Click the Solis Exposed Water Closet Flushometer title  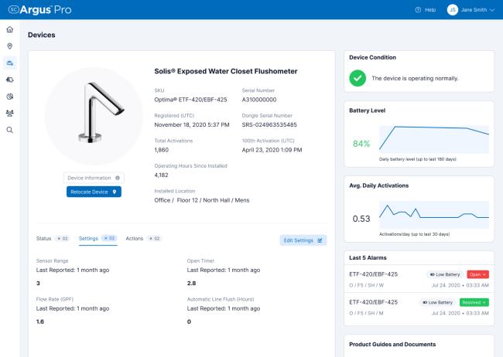click(226, 71)
